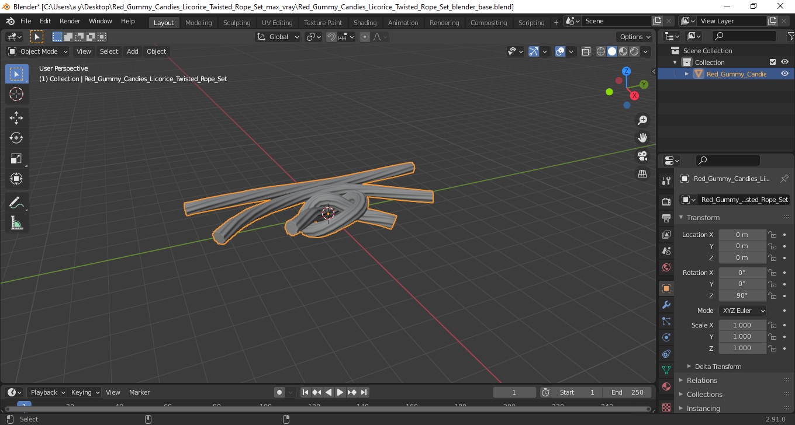Switch to Rendered viewport shading
The height and width of the screenshot is (425, 795).
coord(634,51)
